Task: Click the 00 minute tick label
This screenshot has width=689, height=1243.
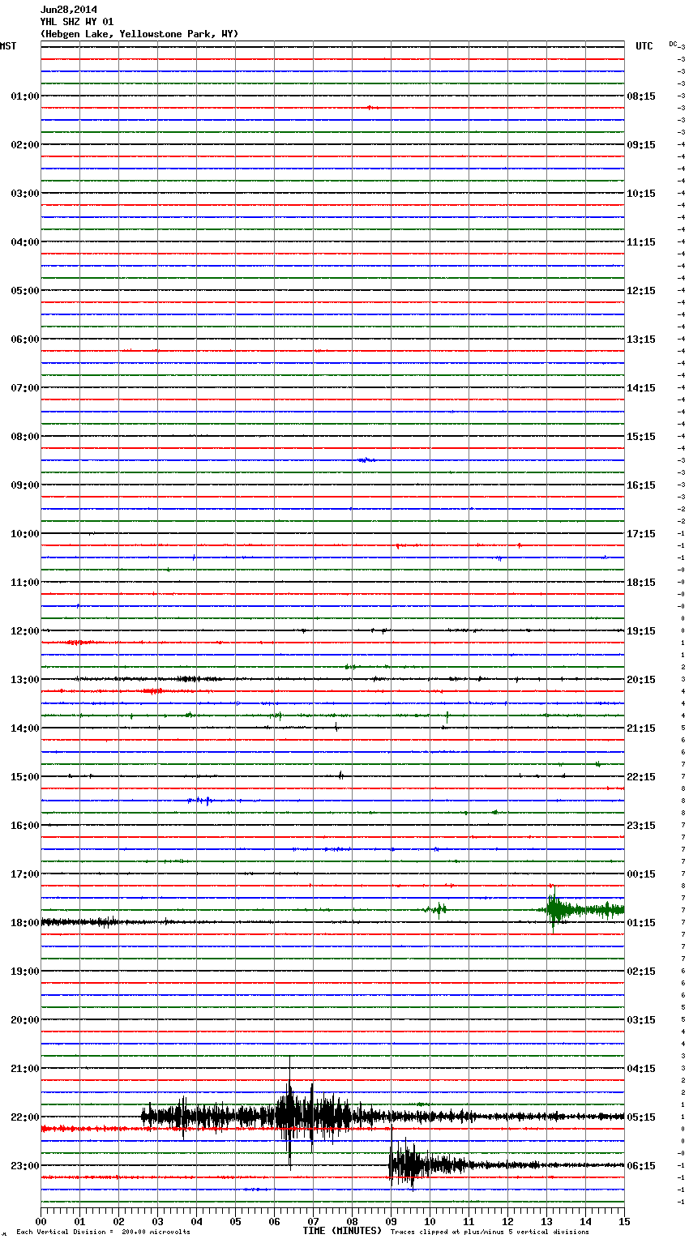Action: 41,1220
